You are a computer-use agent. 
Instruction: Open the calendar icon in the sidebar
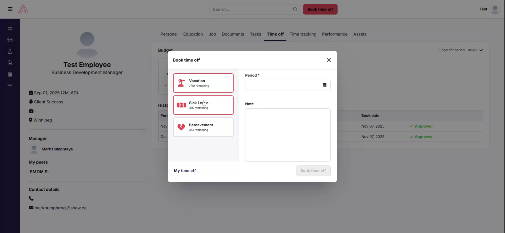coord(10,74)
